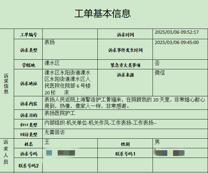Select the 紧急重大类事项 label
This screenshot has width=208, height=173.
point(125,65)
